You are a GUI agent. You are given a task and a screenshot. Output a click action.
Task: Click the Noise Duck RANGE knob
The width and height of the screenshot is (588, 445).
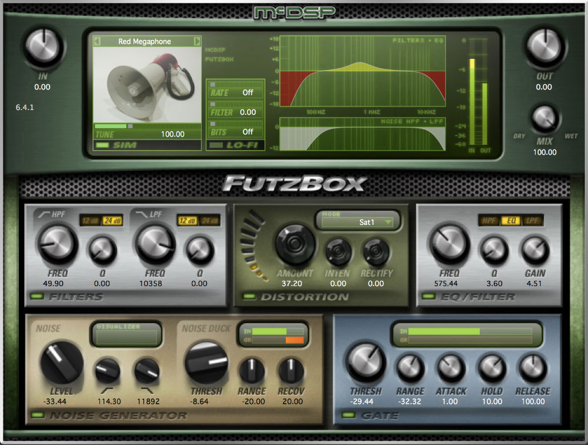(x=252, y=371)
